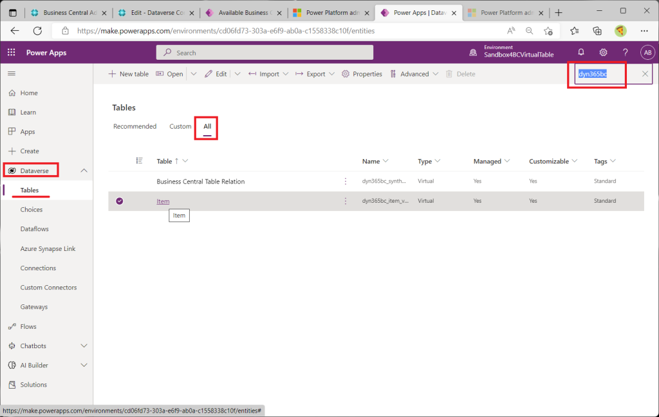Deselect the Item row checkmark
Viewport: 659px width, 417px height.
tap(119, 201)
